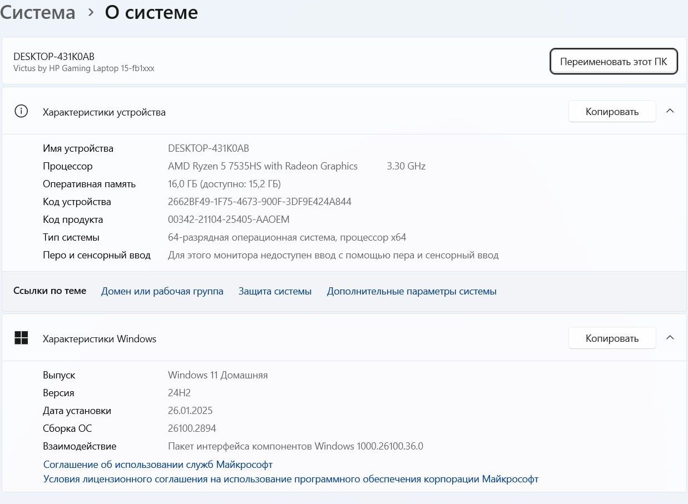Click the Тип системы label

pos(71,237)
